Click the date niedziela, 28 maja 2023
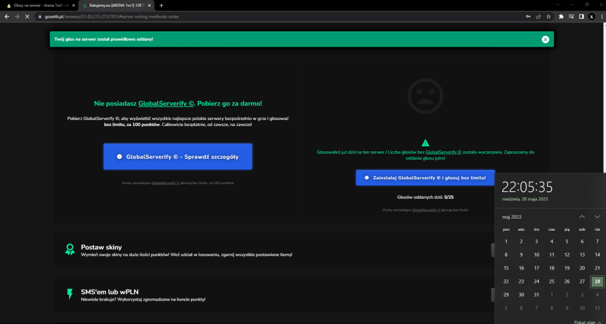This screenshot has width=606, height=324. click(x=525, y=199)
